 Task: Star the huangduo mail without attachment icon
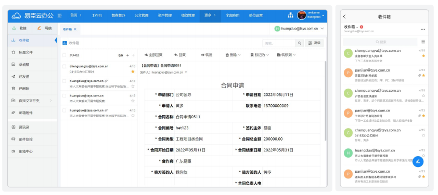(133, 101)
